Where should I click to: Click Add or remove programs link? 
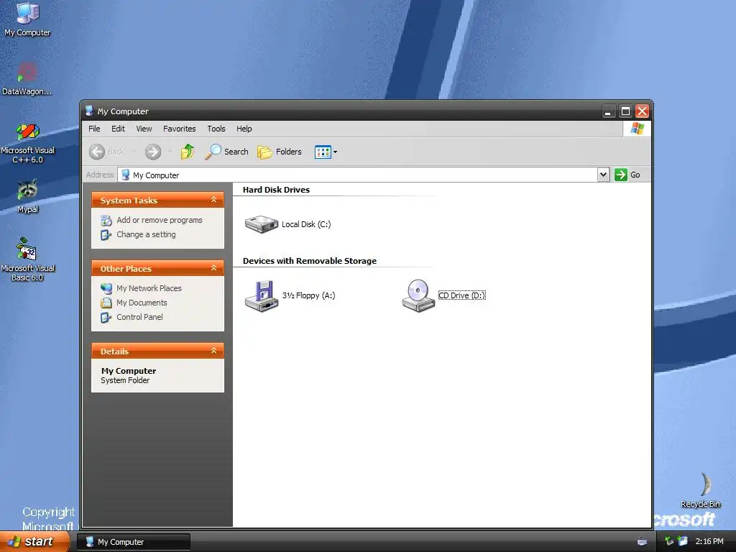pos(159,220)
